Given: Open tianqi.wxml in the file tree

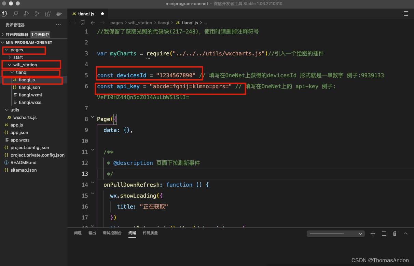Looking at the screenshot, I should pos(30,95).
